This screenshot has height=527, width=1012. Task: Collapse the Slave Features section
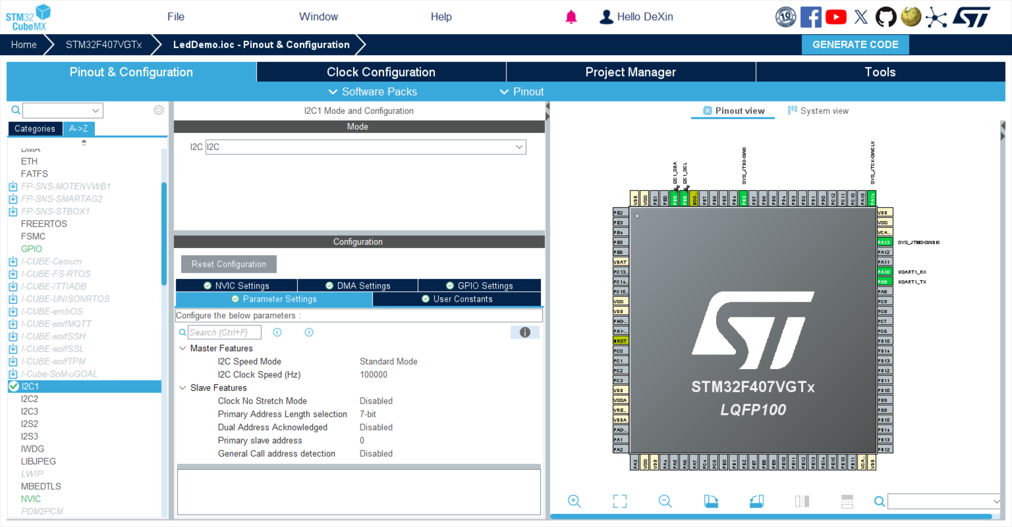182,388
